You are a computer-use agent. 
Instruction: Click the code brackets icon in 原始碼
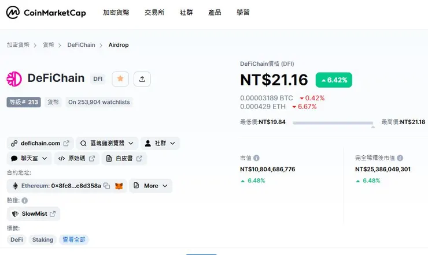(62, 159)
